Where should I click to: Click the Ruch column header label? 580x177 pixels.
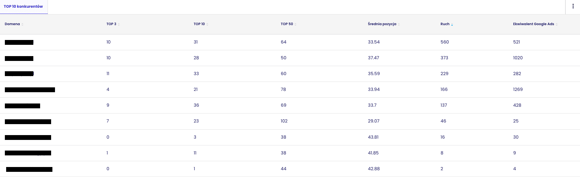pos(445,24)
